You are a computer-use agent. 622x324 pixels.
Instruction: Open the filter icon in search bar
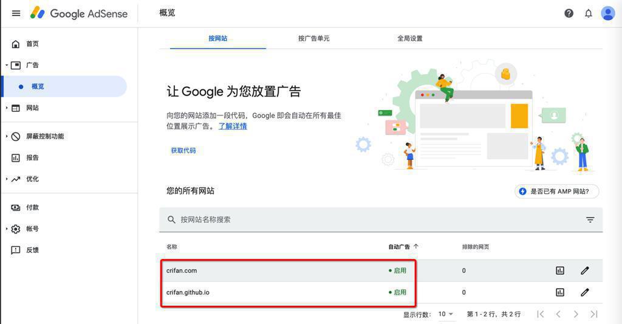click(590, 219)
